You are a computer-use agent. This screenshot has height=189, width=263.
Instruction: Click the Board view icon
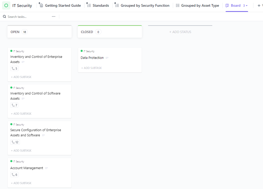coord(227,5)
